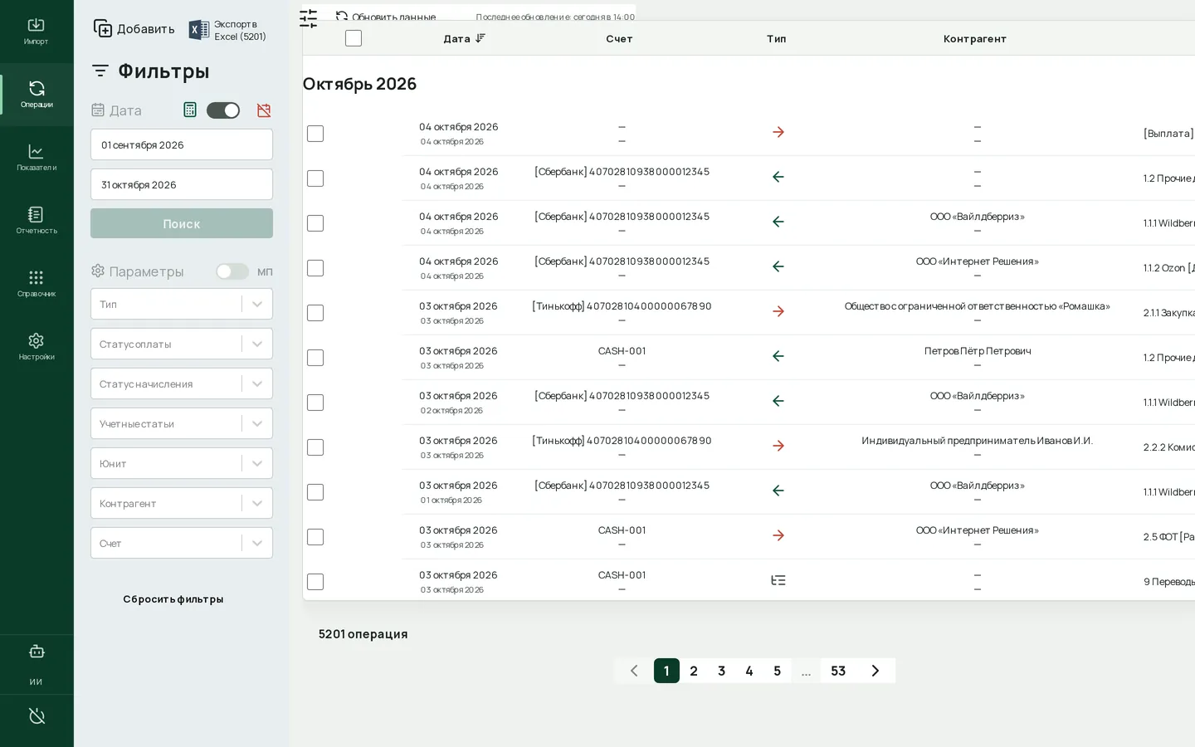The image size is (1195, 747).
Task: Click the calculator icon next to Дата
Action: click(190, 110)
